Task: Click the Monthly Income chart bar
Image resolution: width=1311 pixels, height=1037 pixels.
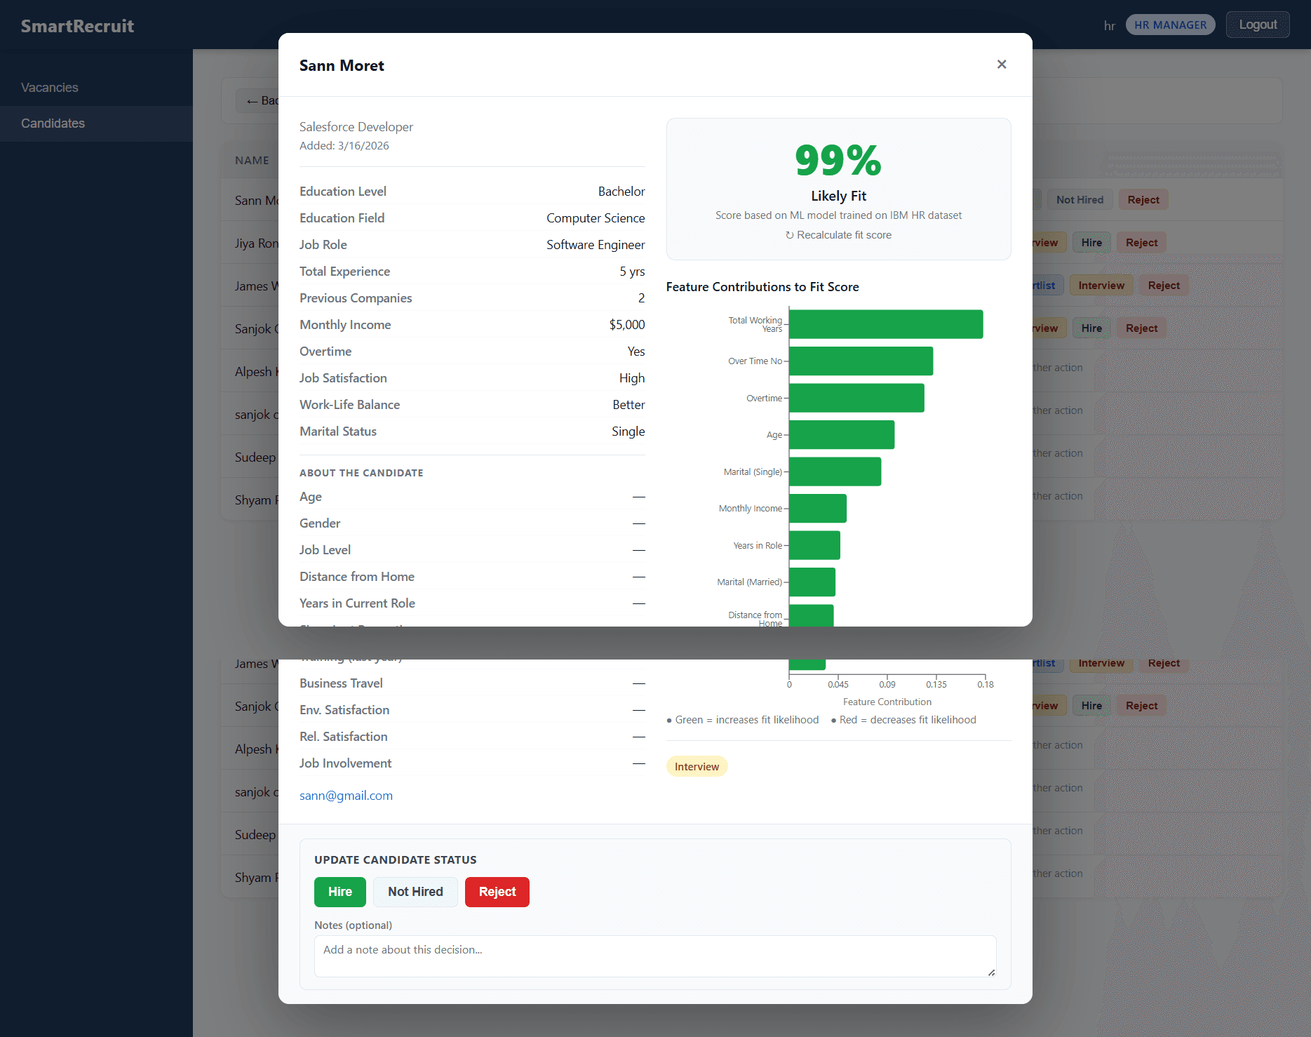Action: pyautogui.click(x=818, y=509)
